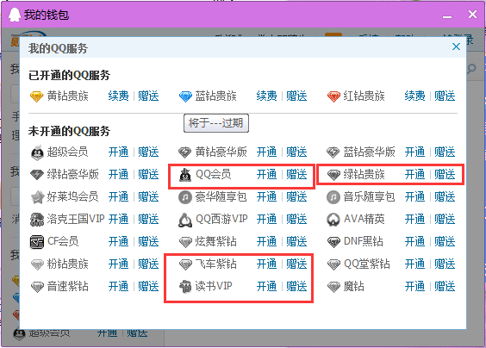Screen dimensions: 486x348
Task: Click the CF会员 icon
Action: 37,242
